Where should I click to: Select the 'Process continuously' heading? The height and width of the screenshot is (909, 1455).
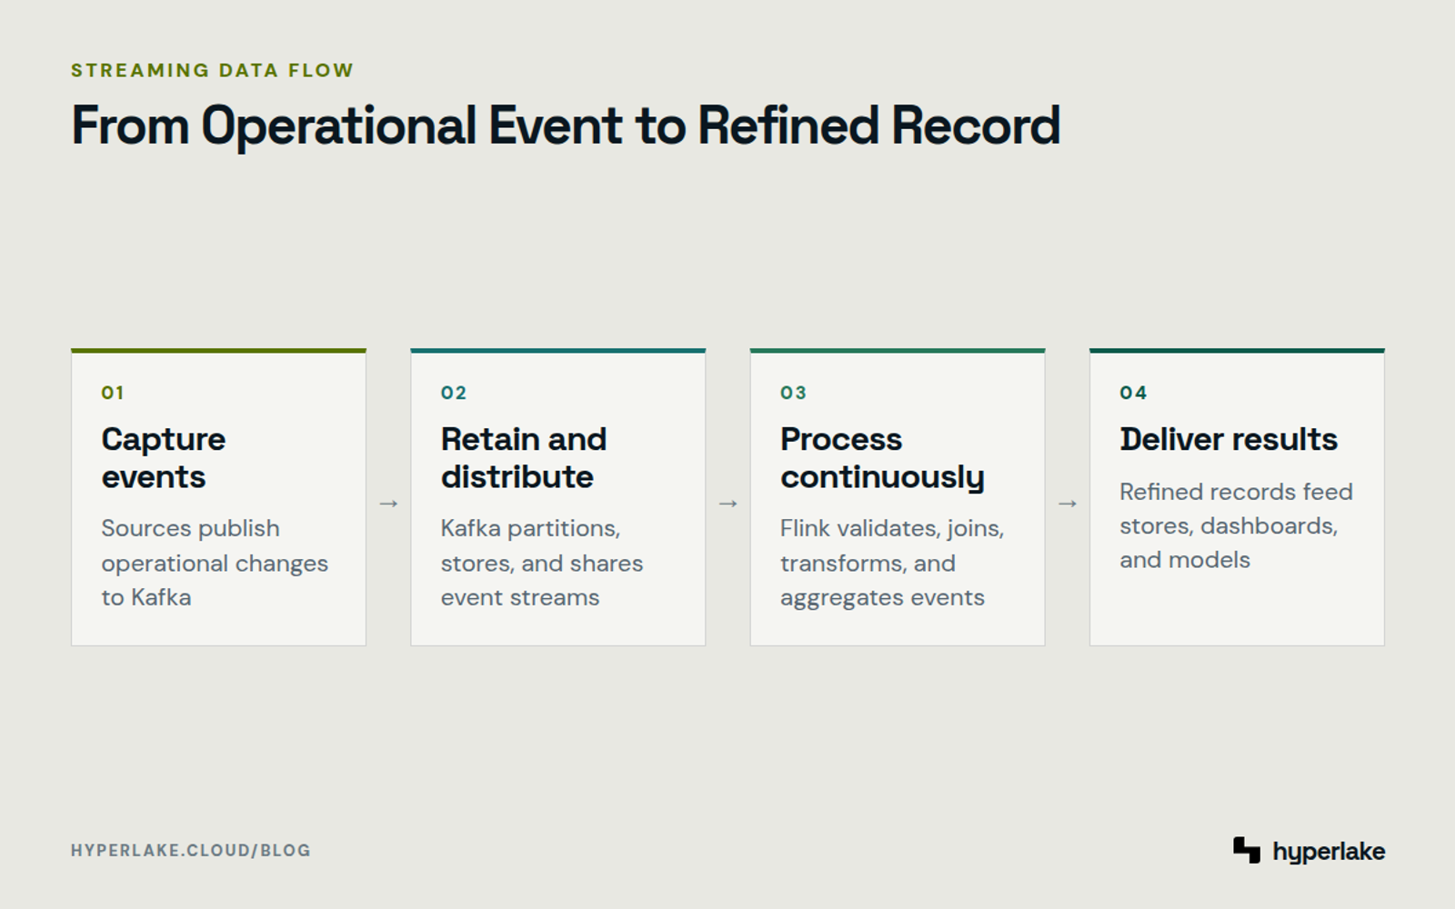click(x=882, y=458)
